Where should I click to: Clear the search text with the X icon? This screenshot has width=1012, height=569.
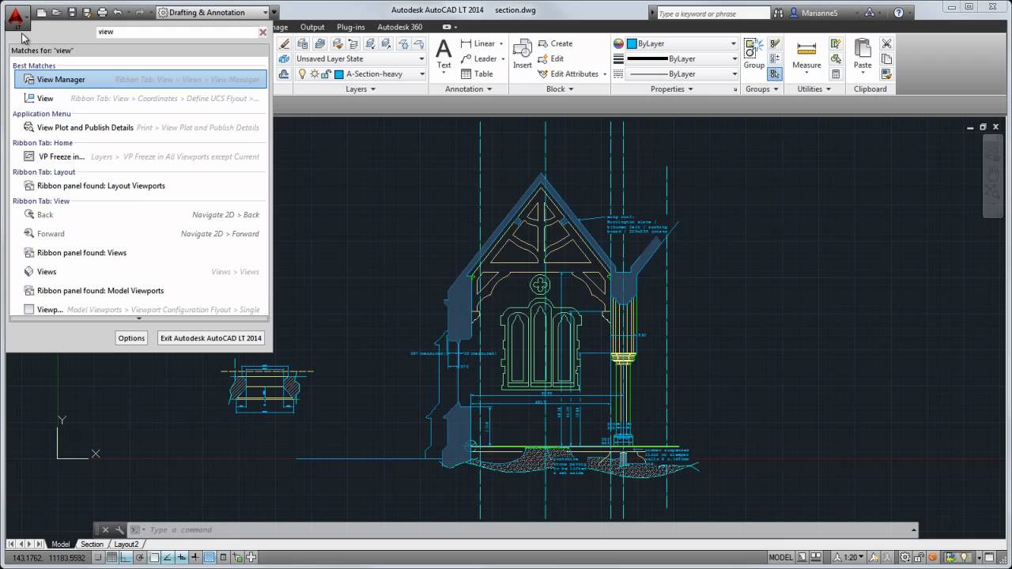click(263, 32)
